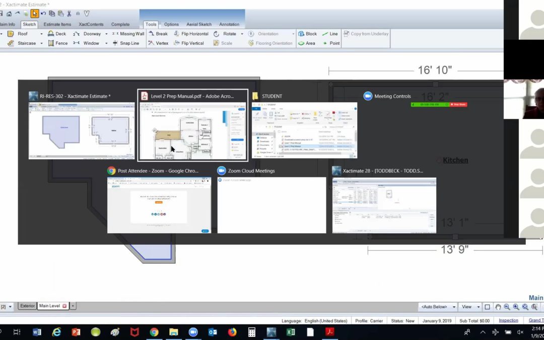Screen dimensions: 544x340
Task: Open Excel from the taskbar
Action: (x=291, y=332)
